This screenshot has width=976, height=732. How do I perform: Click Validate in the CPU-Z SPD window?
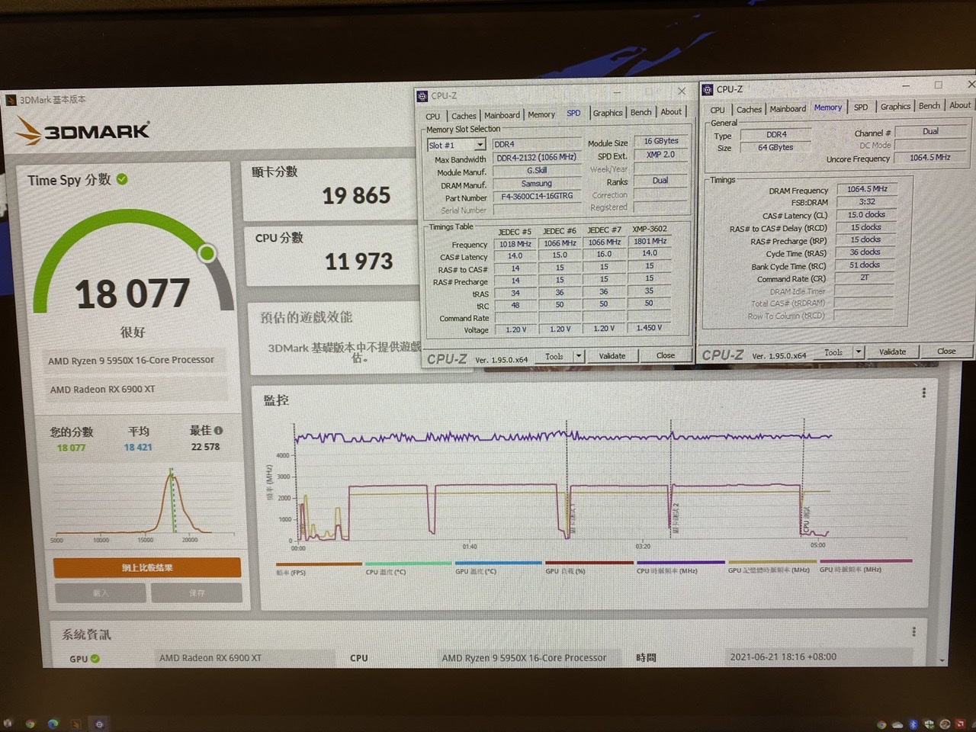(x=612, y=356)
